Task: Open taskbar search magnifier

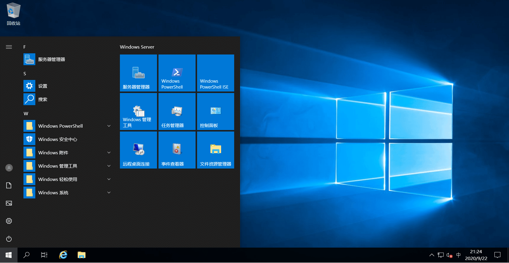Action: (26, 255)
